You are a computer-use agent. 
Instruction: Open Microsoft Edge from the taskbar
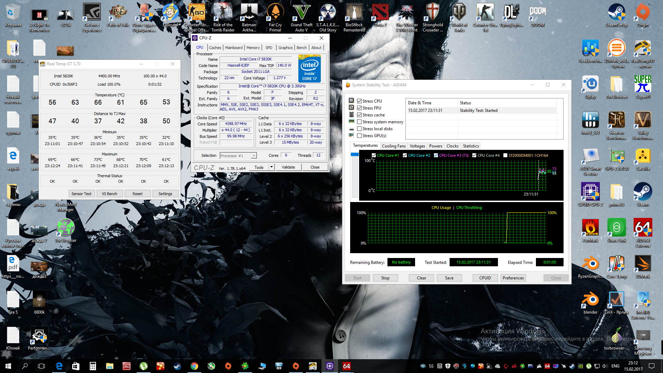(59, 366)
